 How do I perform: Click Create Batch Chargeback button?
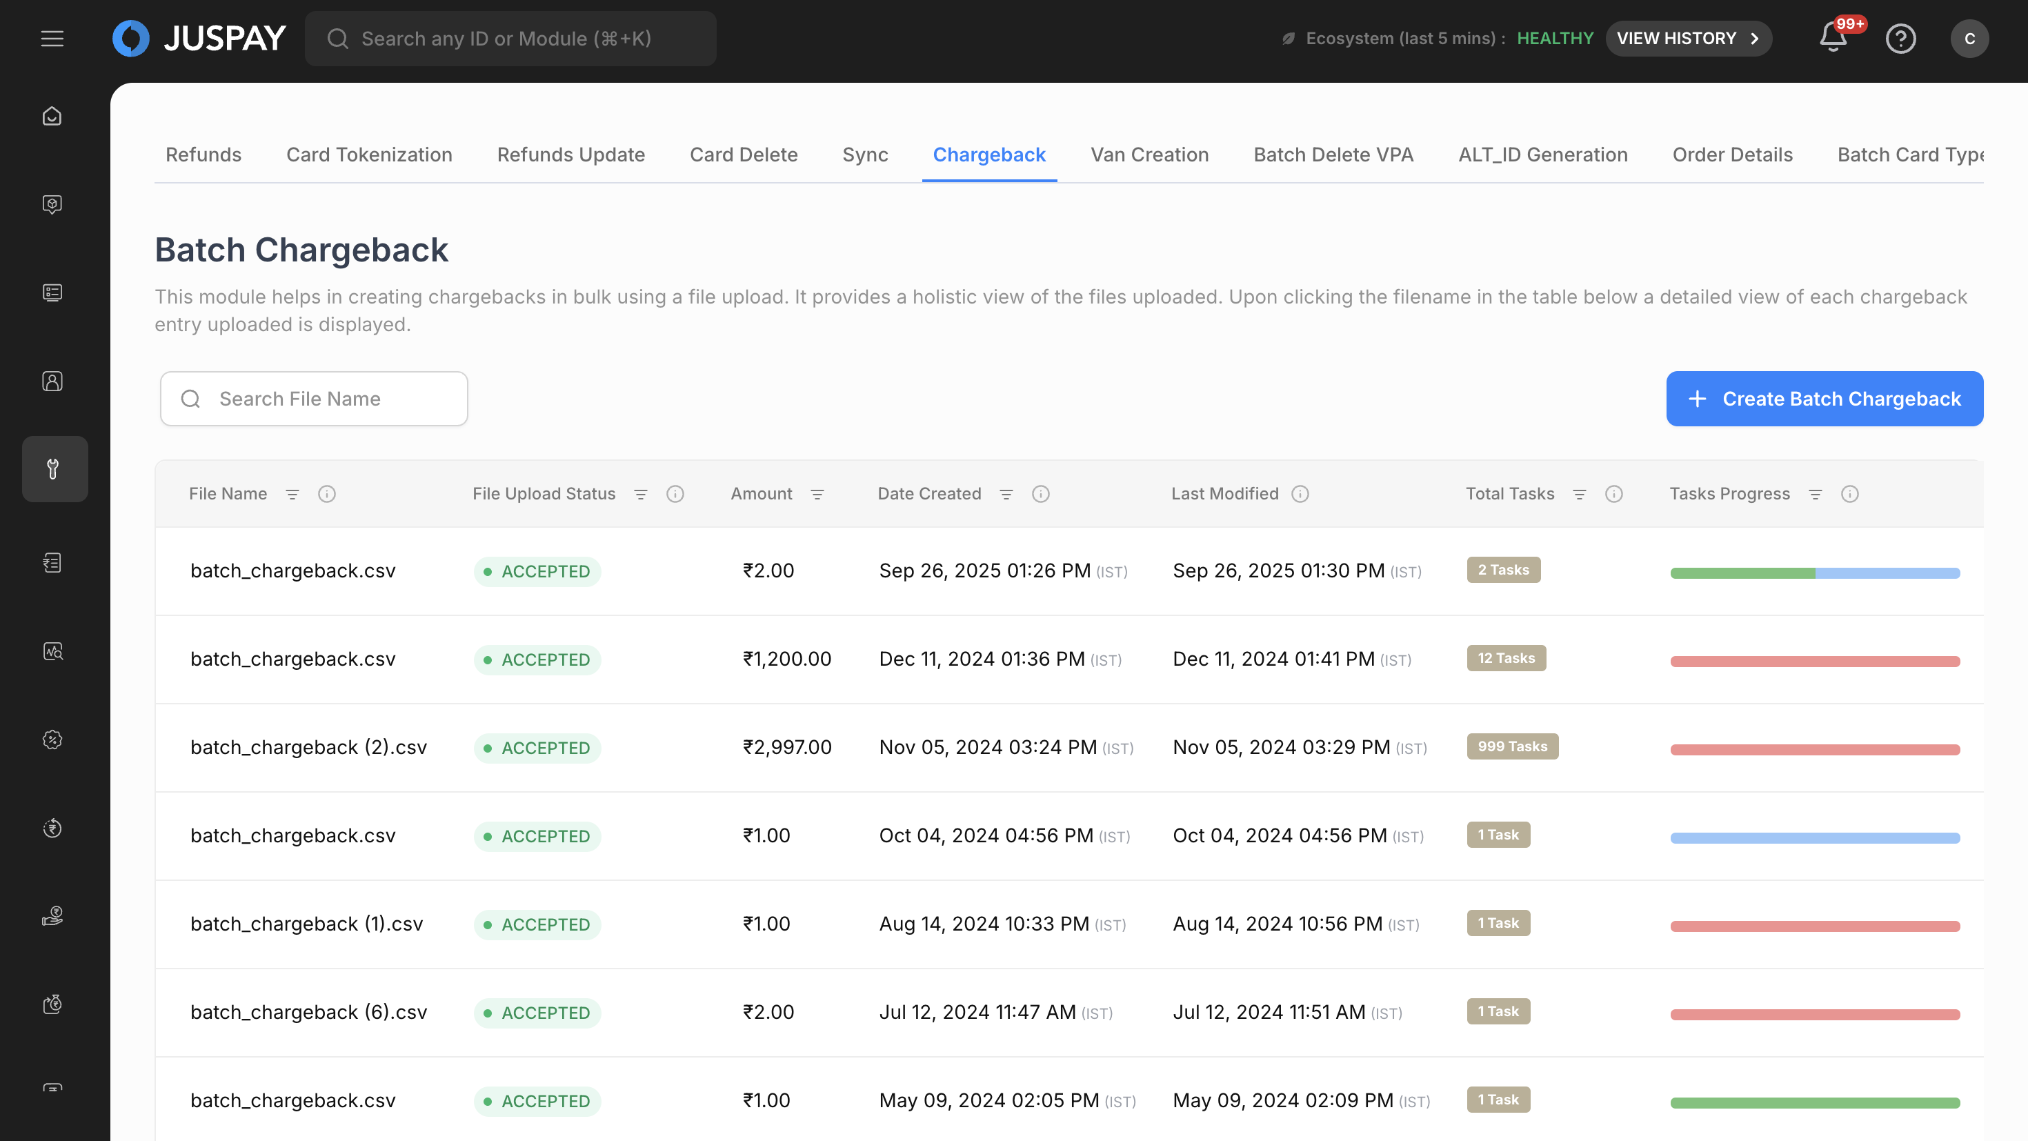point(1824,399)
